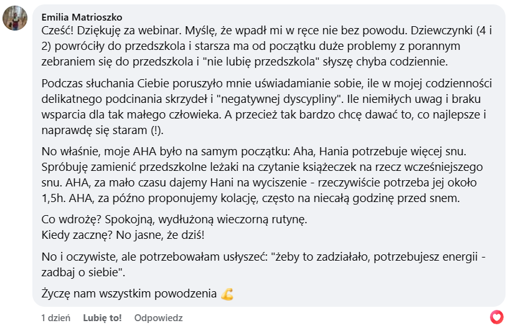Screen dimensions: 508x328
Task: Click the line "Kiedy zacznę? No jasne, że dziś!"
Action: 123,236
